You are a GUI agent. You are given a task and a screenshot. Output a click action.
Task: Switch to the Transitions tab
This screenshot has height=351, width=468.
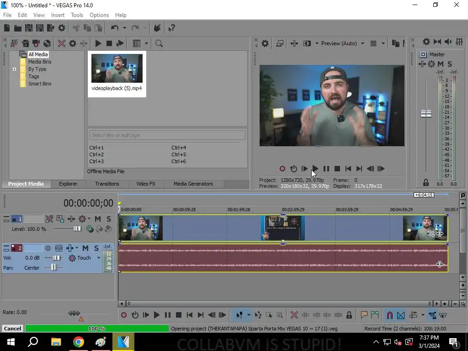(x=107, y=184)
